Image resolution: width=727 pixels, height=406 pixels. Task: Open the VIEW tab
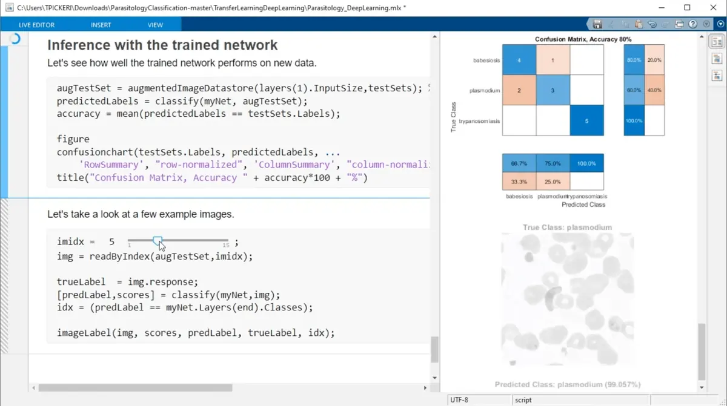point(155,25)
